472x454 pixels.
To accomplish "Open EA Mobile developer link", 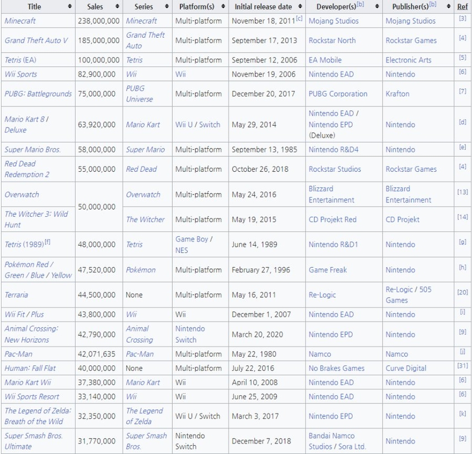I will (x=325, y=60).
